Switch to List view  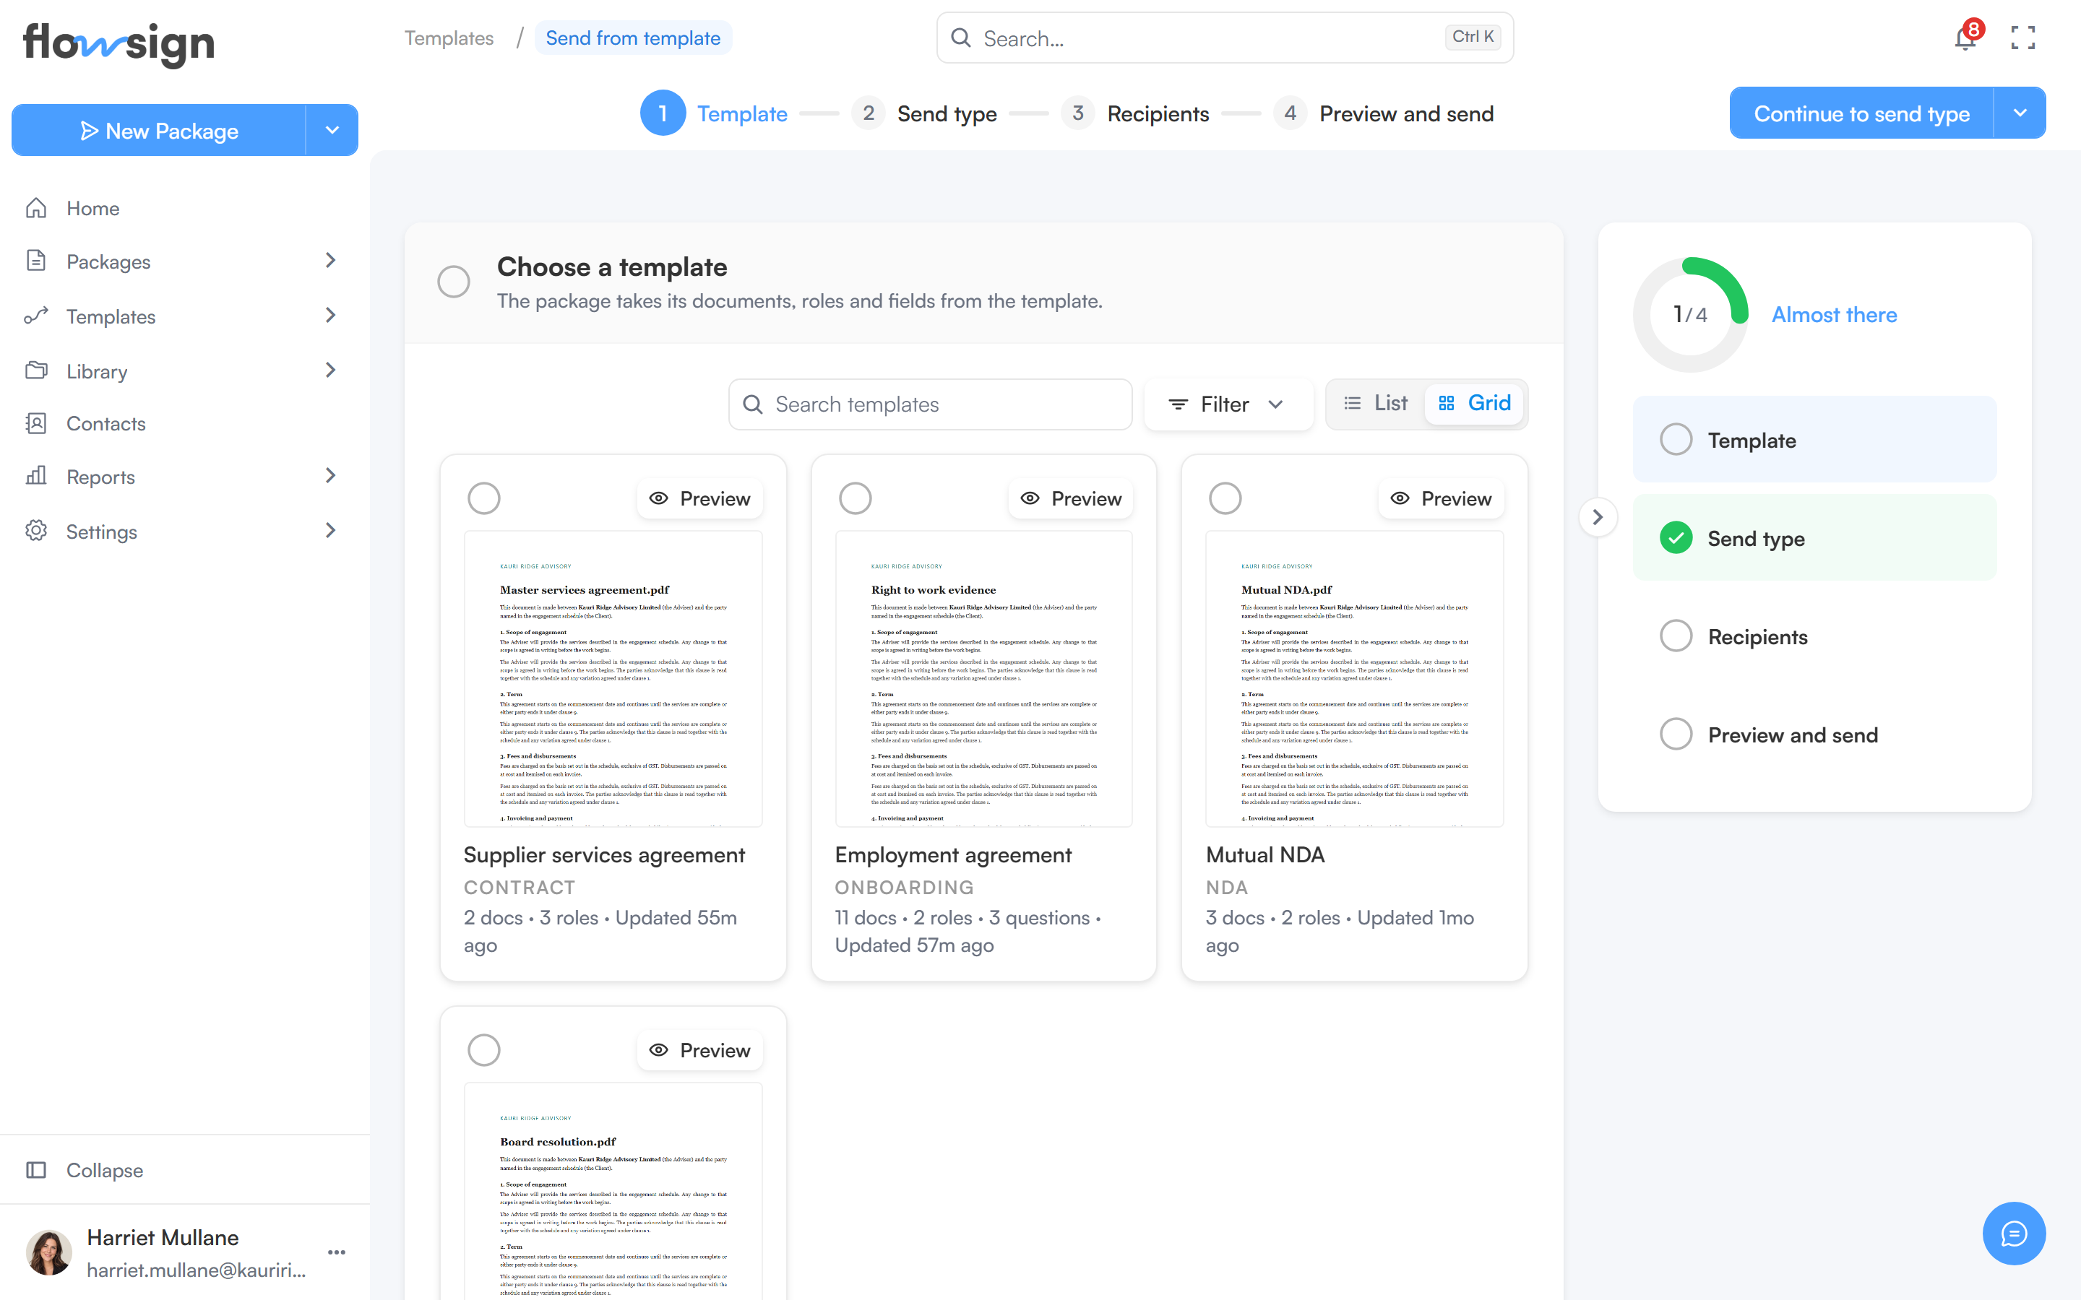tap(1376, 403)
